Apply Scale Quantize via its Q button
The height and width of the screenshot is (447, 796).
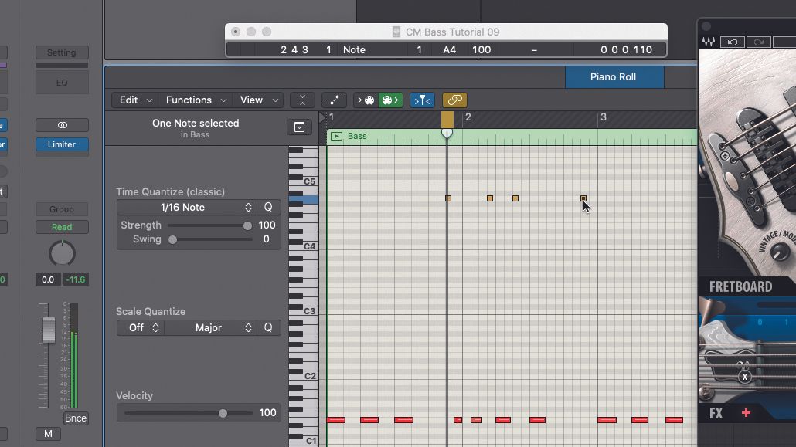(268, 327)
